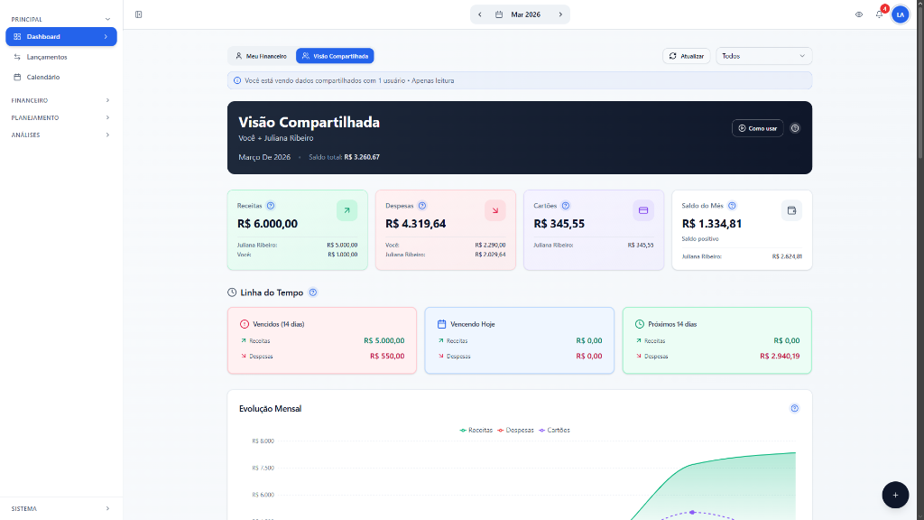Viewport: 924px width, 520px height.
Task: Open Lançamentos in the sidebar
Action: [61, 57]
